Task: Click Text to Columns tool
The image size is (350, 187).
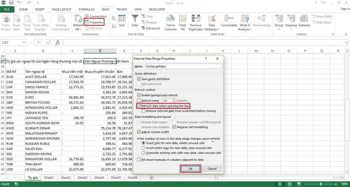Action: [x=171, y=23]
